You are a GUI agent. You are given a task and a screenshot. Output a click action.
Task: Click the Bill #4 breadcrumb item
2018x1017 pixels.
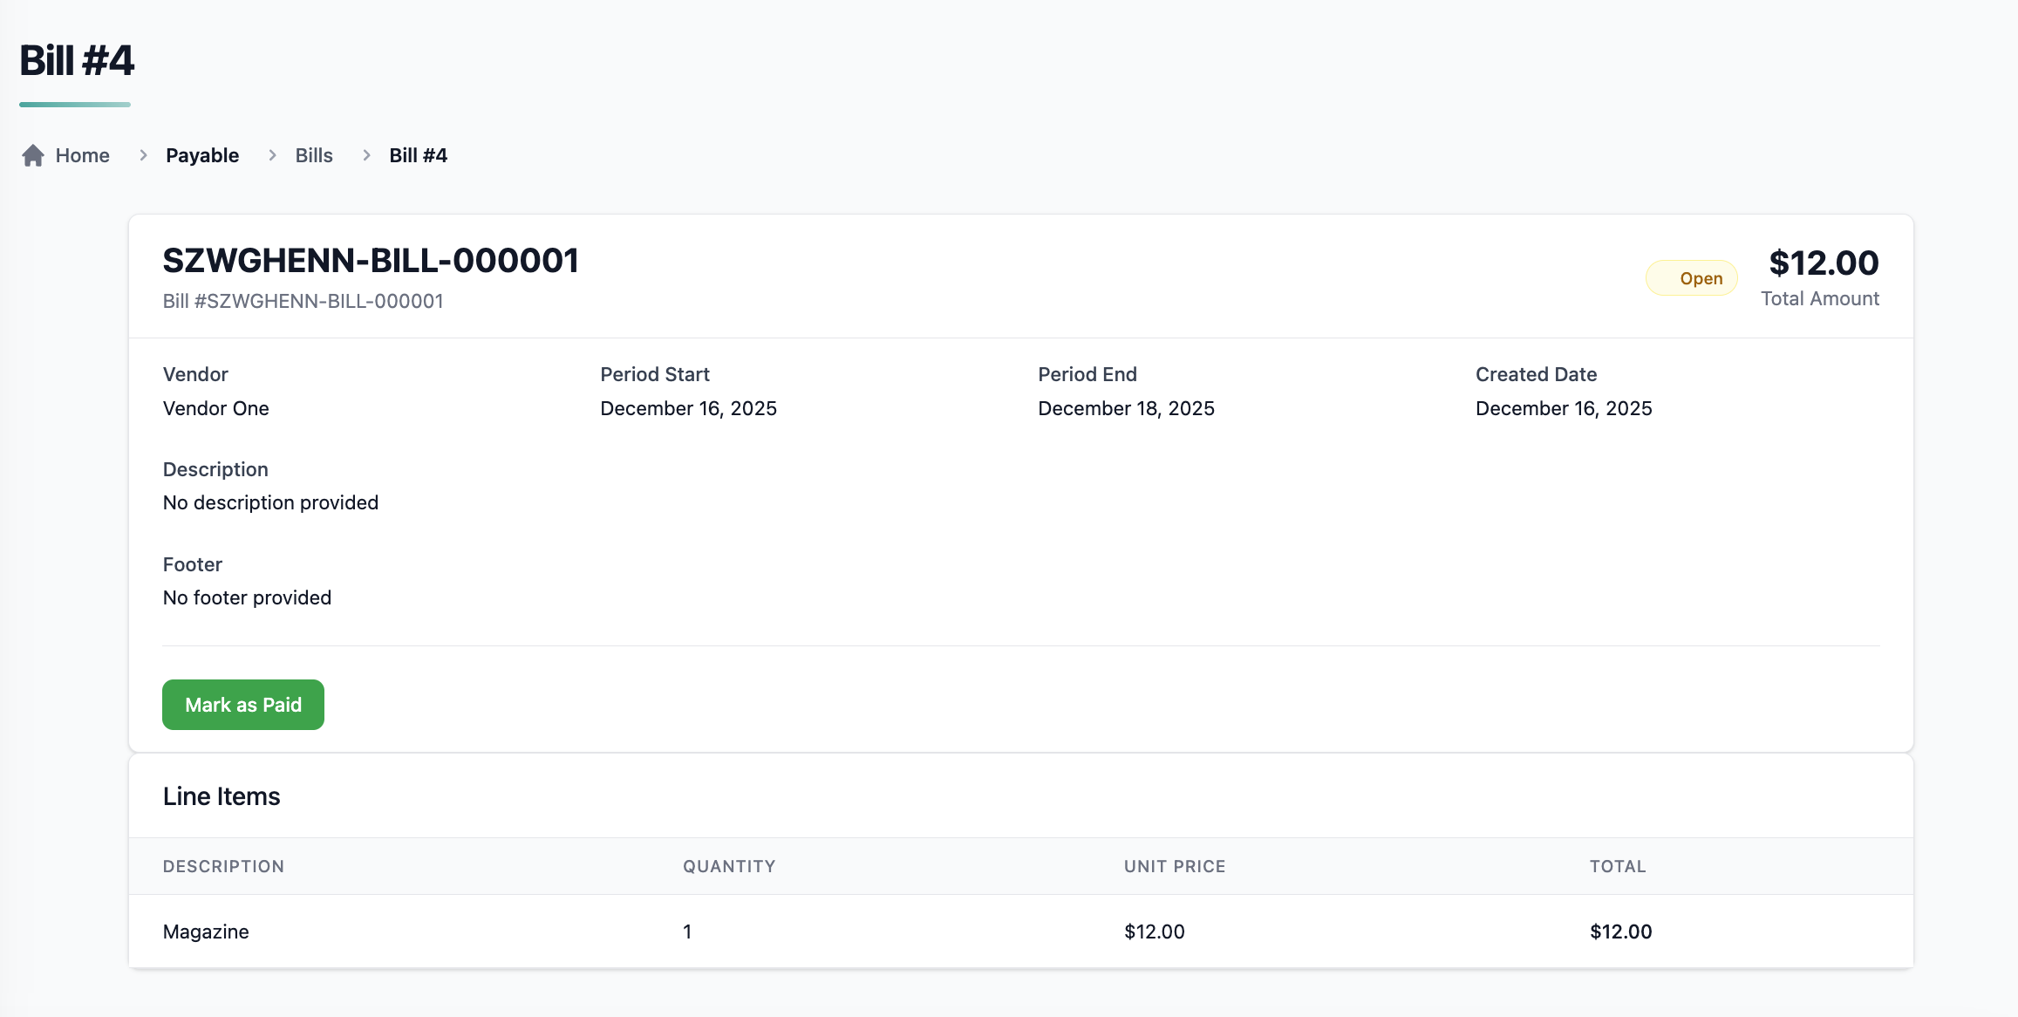(418, 155)
